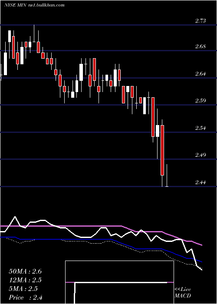Click the MACD inset chart box
The height and width of the screenshot is (304, 217).
point(119,282)
